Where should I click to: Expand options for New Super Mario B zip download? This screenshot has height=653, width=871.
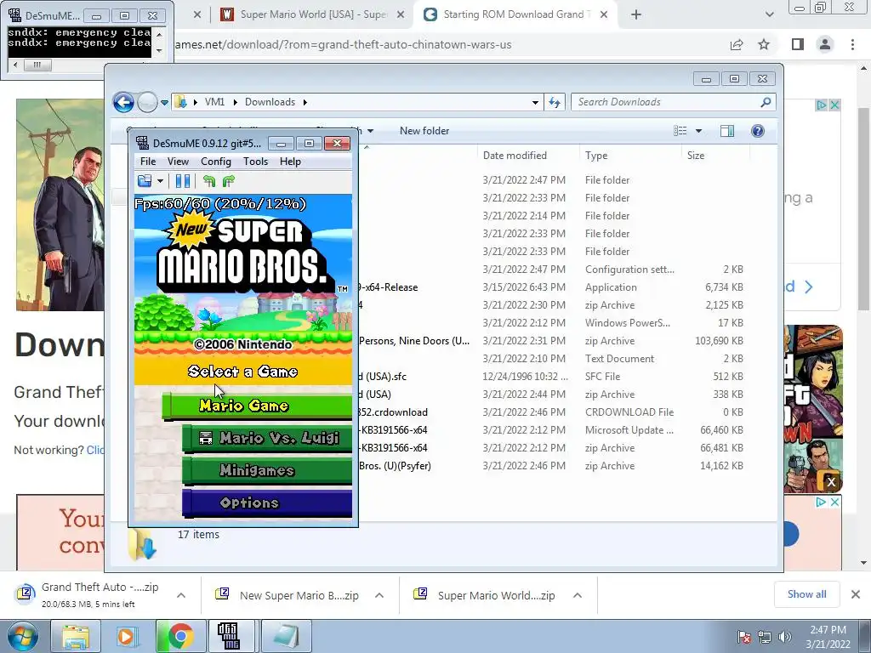click(379, 595)
